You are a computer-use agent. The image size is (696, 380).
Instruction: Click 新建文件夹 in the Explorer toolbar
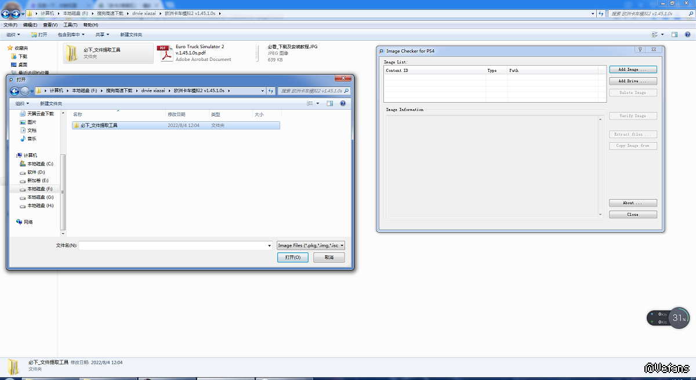[131, 35]
